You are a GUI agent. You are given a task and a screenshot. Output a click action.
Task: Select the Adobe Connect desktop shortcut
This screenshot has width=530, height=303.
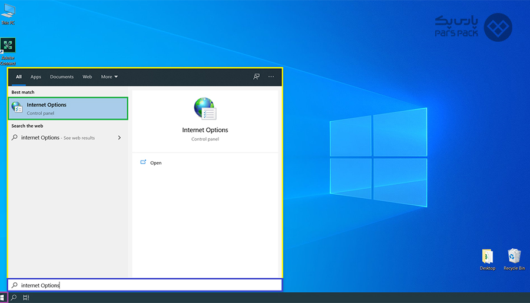(x=8, y=51)
